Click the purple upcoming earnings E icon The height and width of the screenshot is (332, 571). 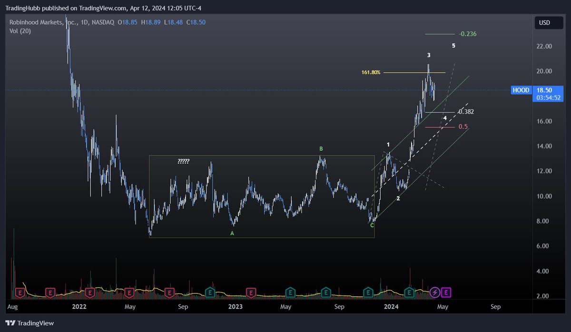point(446,292)
